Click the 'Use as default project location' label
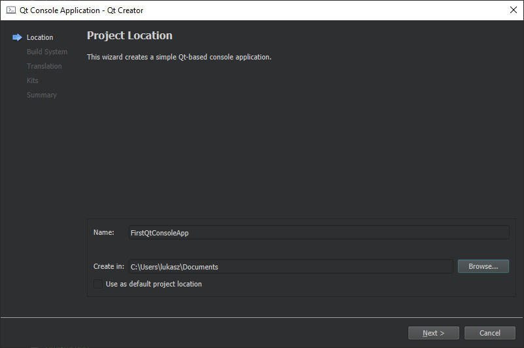This screenshot has height=348, width=524. (x=154, y=284)
